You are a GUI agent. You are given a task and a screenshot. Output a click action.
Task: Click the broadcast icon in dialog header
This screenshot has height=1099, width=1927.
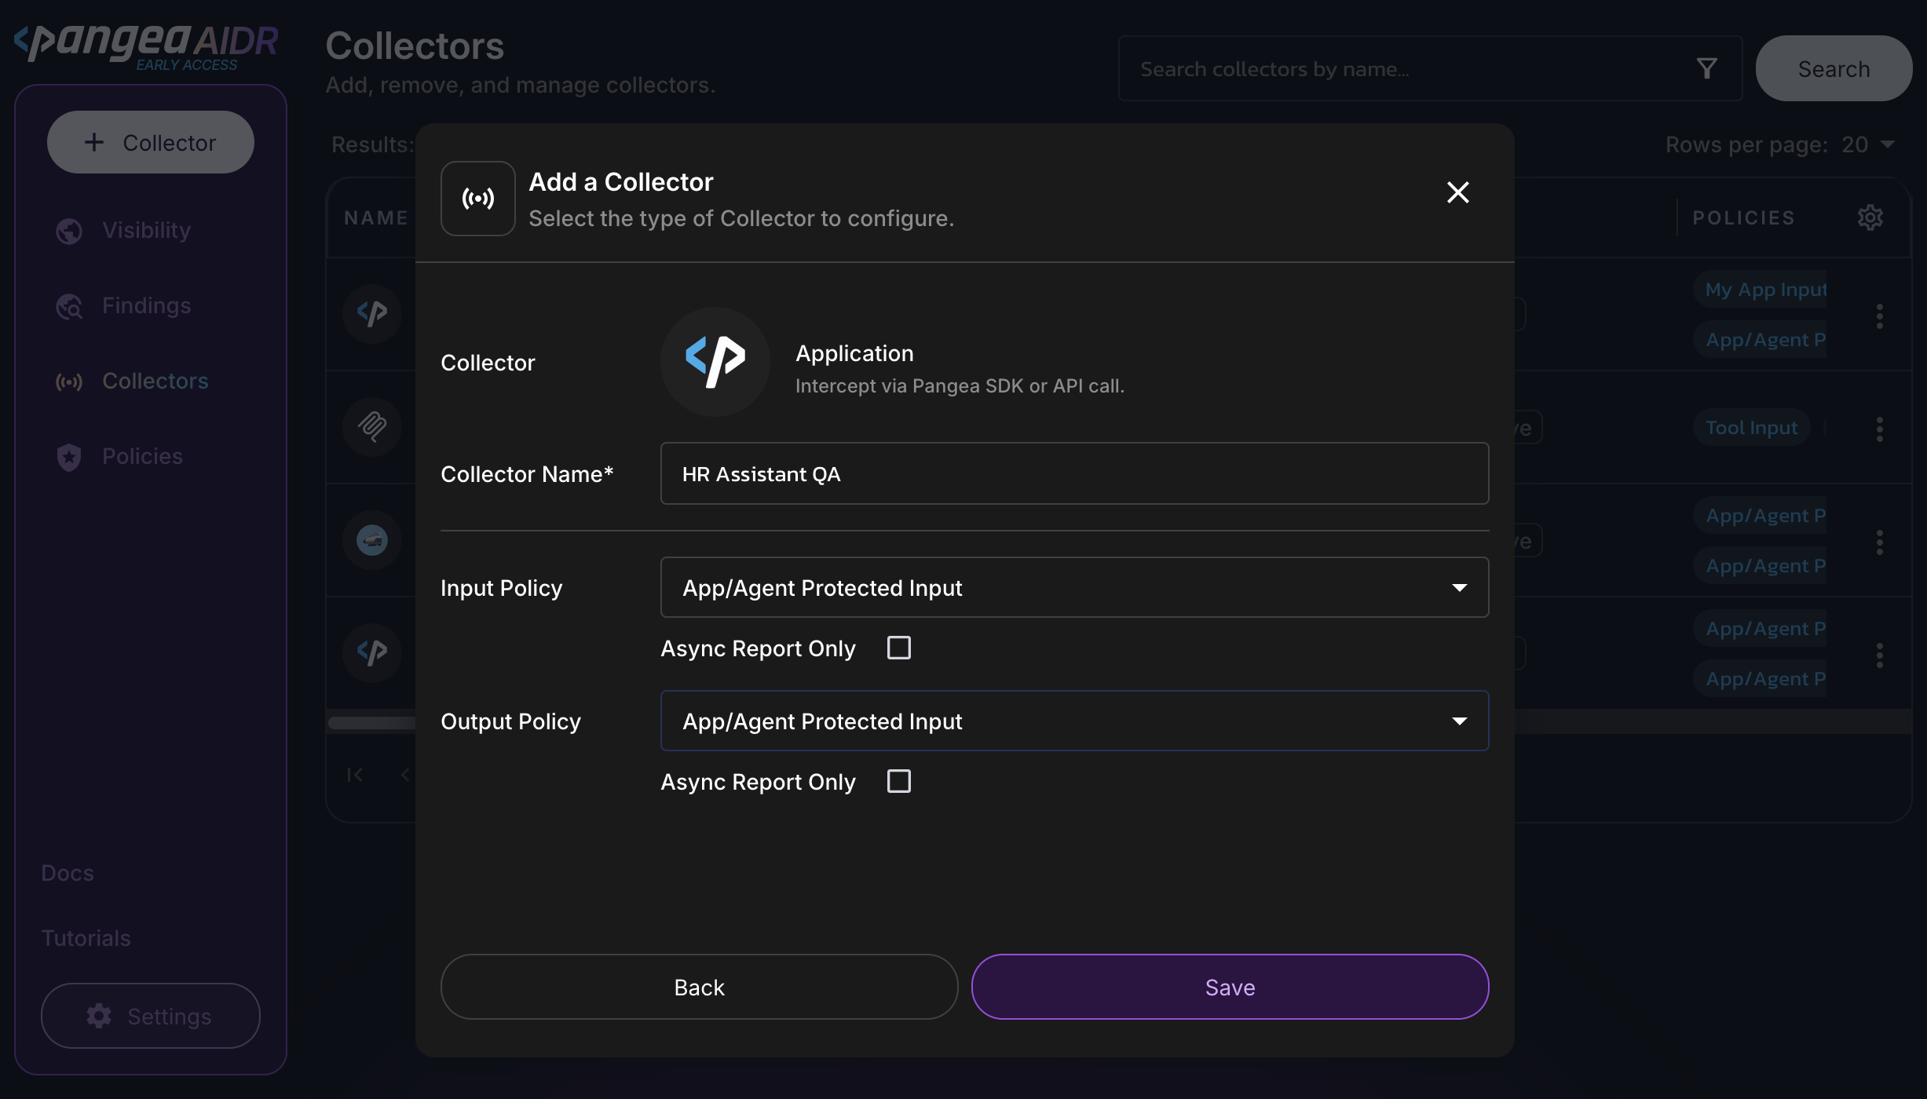477,199
